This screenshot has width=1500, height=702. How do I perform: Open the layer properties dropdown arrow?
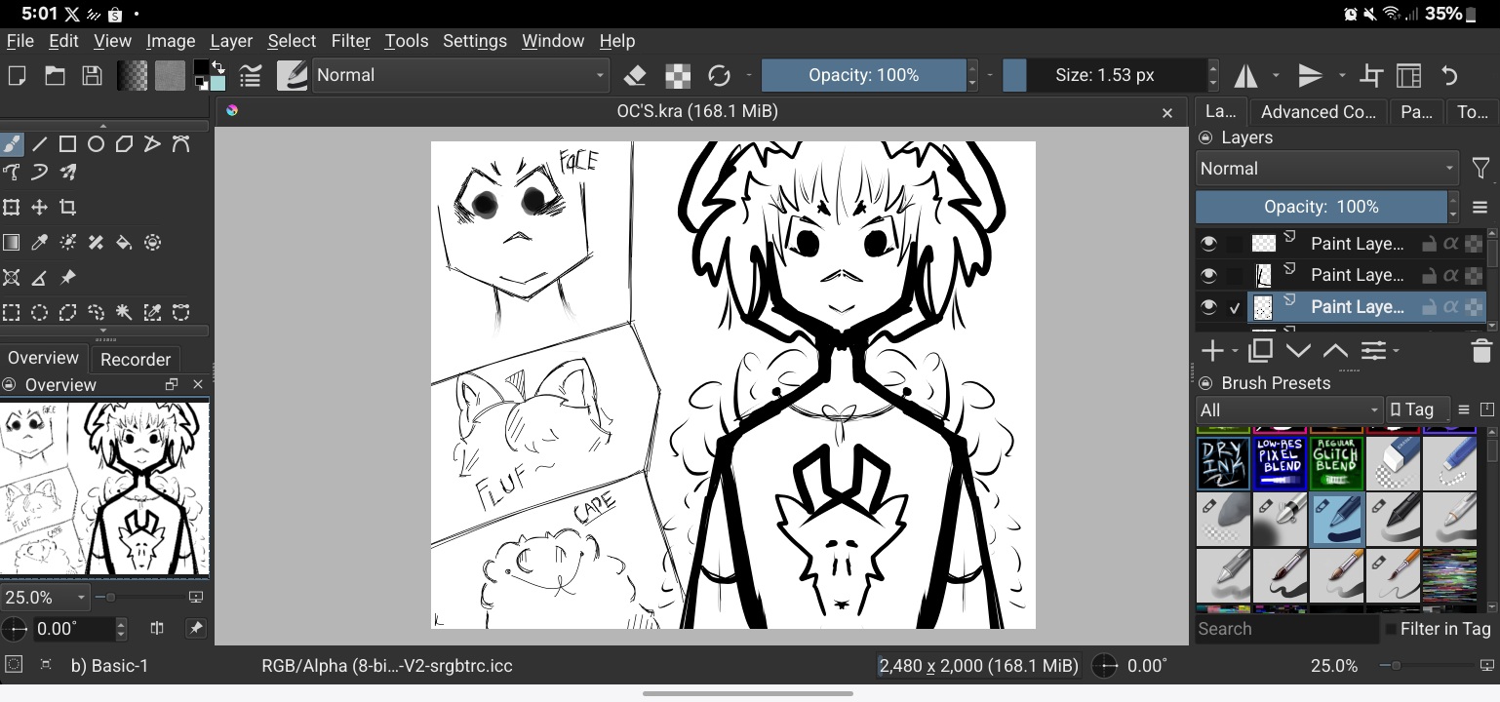[1397, 350]
